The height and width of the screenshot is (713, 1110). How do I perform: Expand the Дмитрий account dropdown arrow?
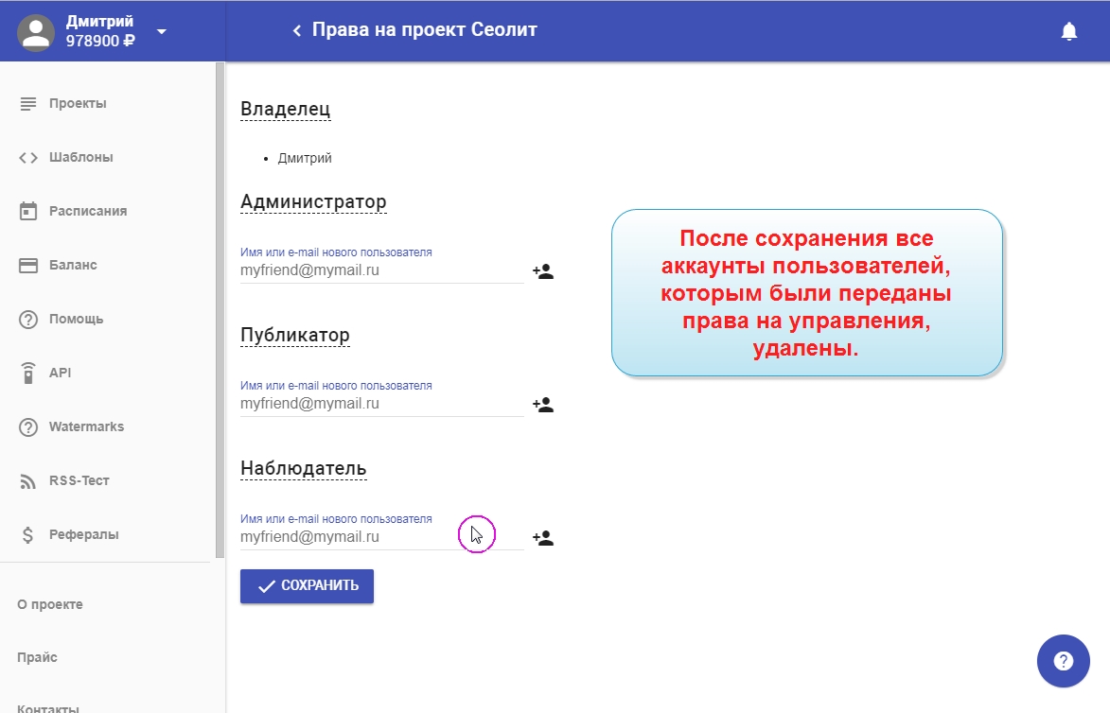click(x=161, y=31)
